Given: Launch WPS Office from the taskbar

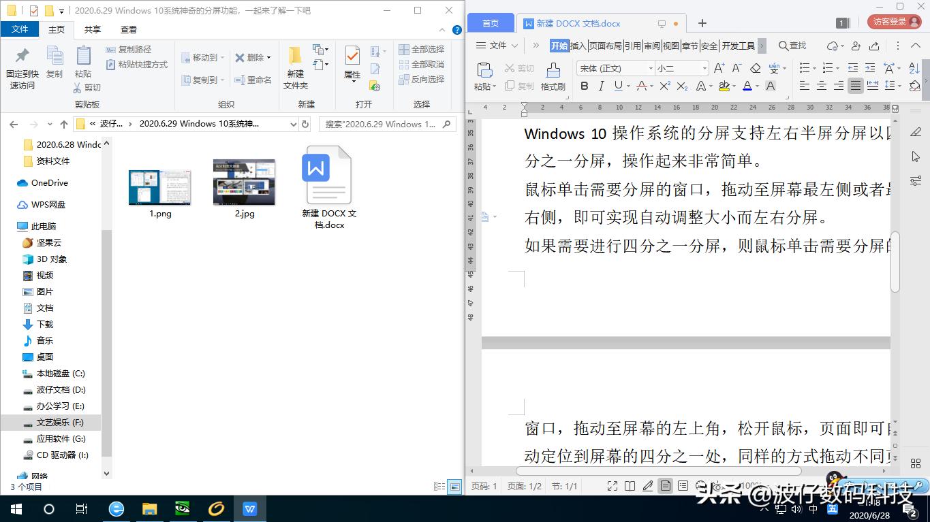Looking at the screenshot, I should pos(250,508).
